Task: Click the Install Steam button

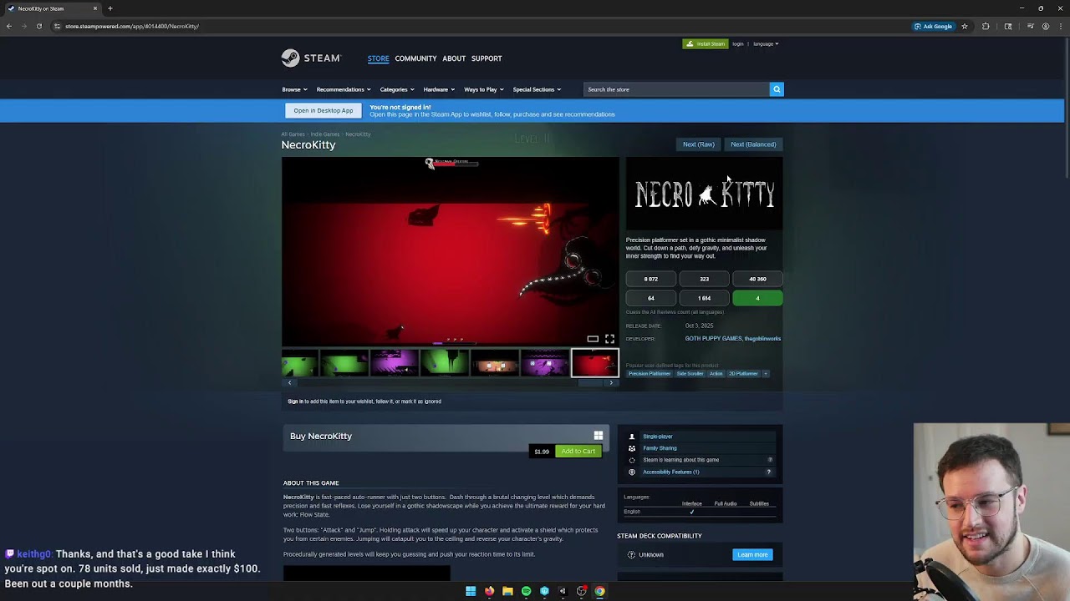Action: click(x=705, y=43)
